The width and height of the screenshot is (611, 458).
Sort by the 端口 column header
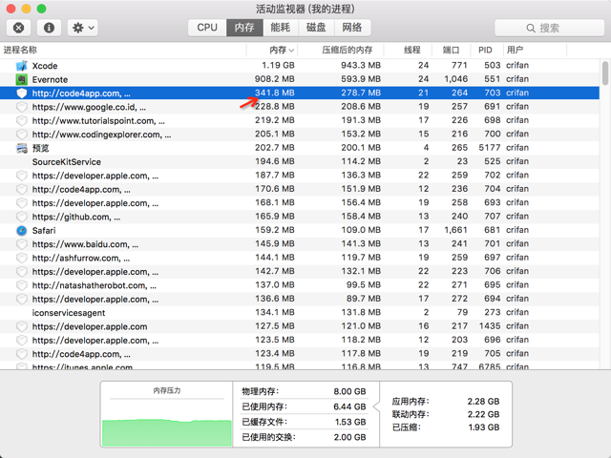pyautogui.click(x=451, y=50)
